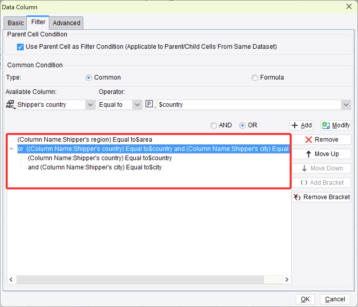The width and height of the screenshot is (358, 307).
Task: Click the green gear Modify icon
Action: pyautogui.click(x=326, y=125)
